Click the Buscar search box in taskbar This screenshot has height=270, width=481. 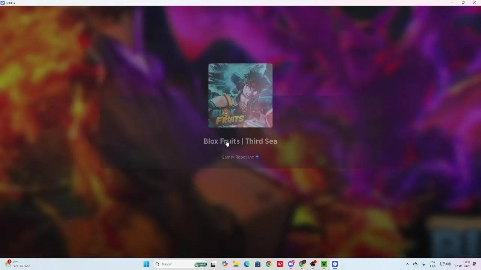[x=181, y=264]
